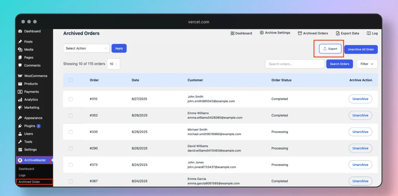Click Unarchive All Order button
This screenshot has width=398, height=196.
click(x=361, y=49)
